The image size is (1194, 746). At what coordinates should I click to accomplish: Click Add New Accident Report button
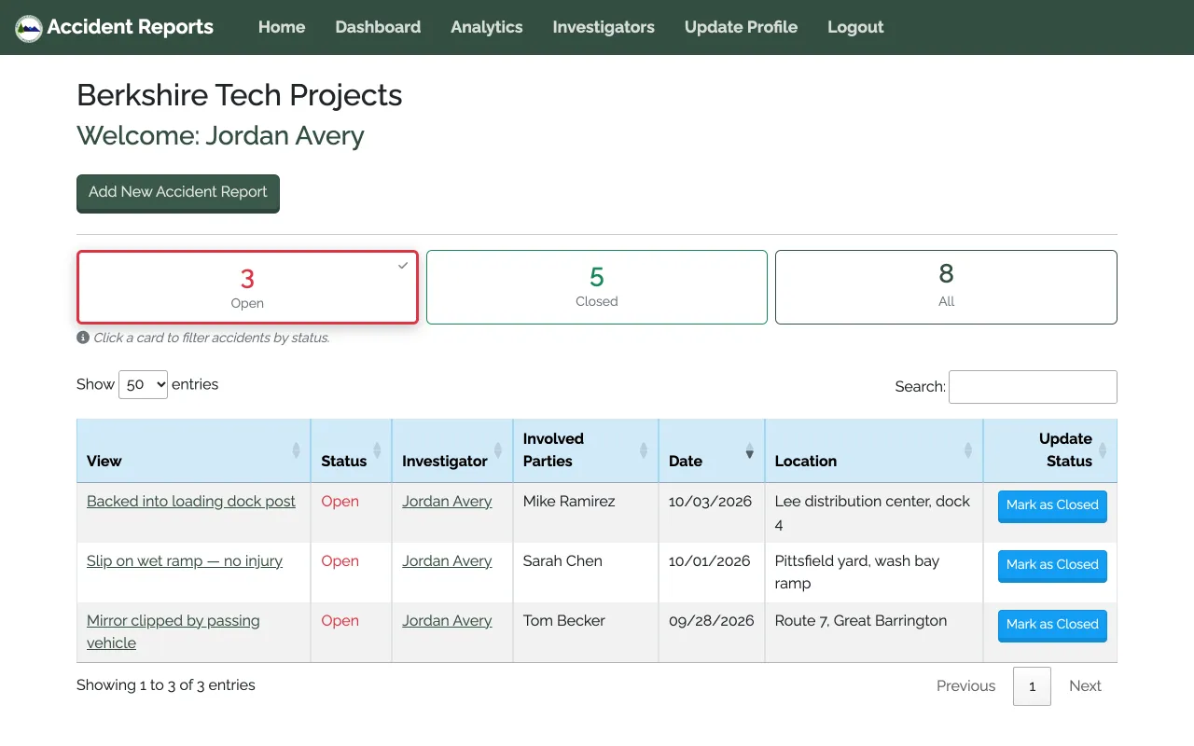pyautogui.click(x=178, y=193)
